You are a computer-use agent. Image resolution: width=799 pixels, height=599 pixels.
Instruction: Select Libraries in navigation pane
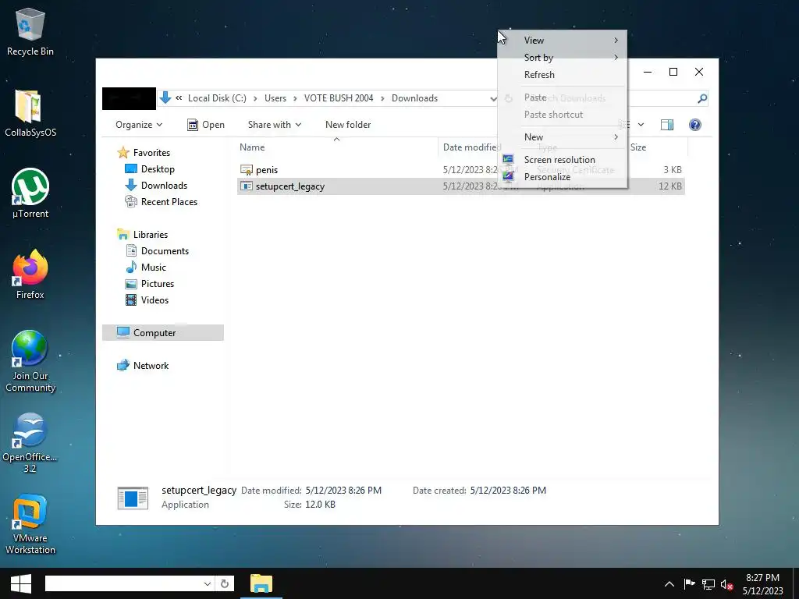coord(151,234)
